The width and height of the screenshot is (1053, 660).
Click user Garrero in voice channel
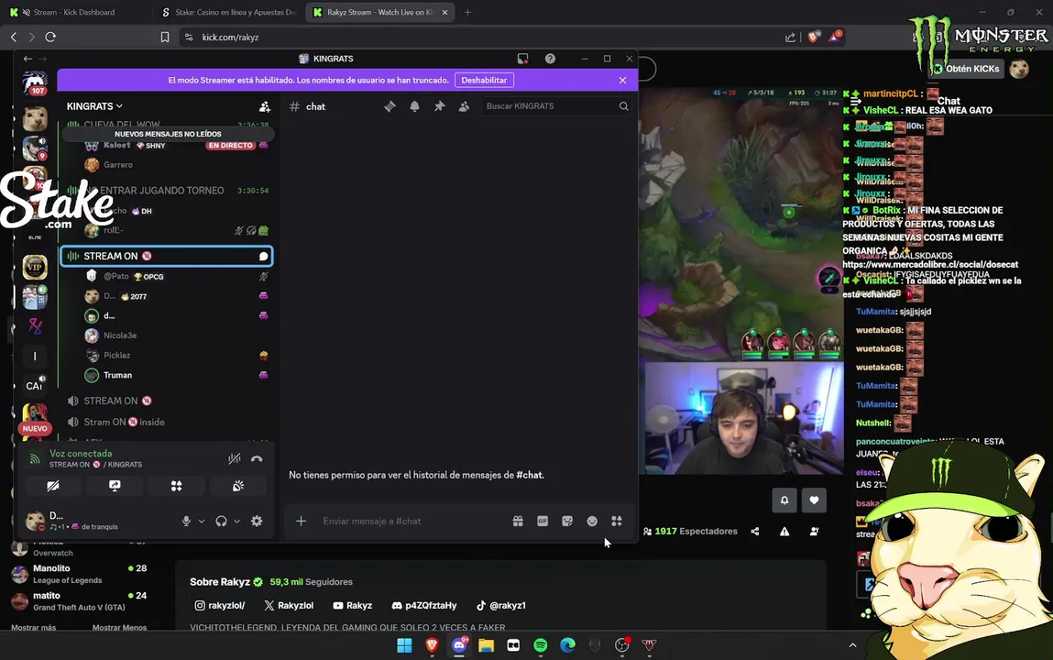tap(117, 164)
